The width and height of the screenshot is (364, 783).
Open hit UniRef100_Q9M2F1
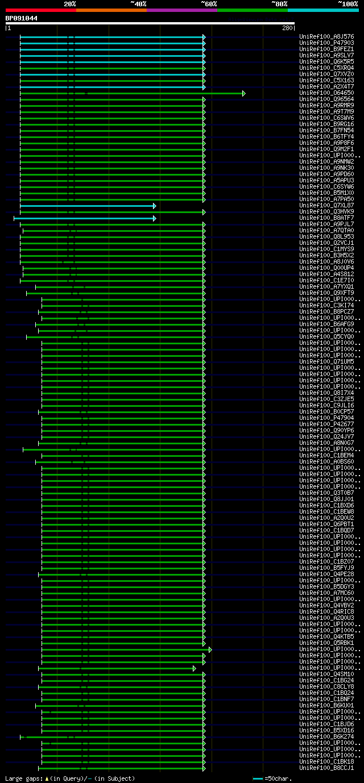[326, 149]
